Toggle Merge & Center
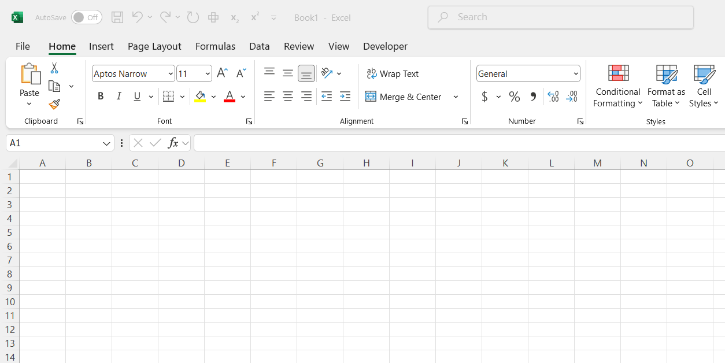 click(404, 97)
